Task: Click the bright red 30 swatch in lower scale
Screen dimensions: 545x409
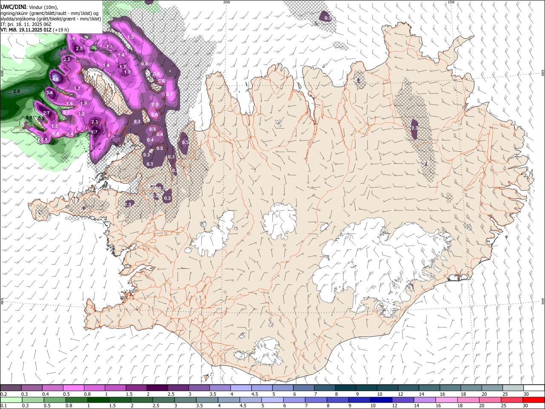Action: (x=534, y=400)
